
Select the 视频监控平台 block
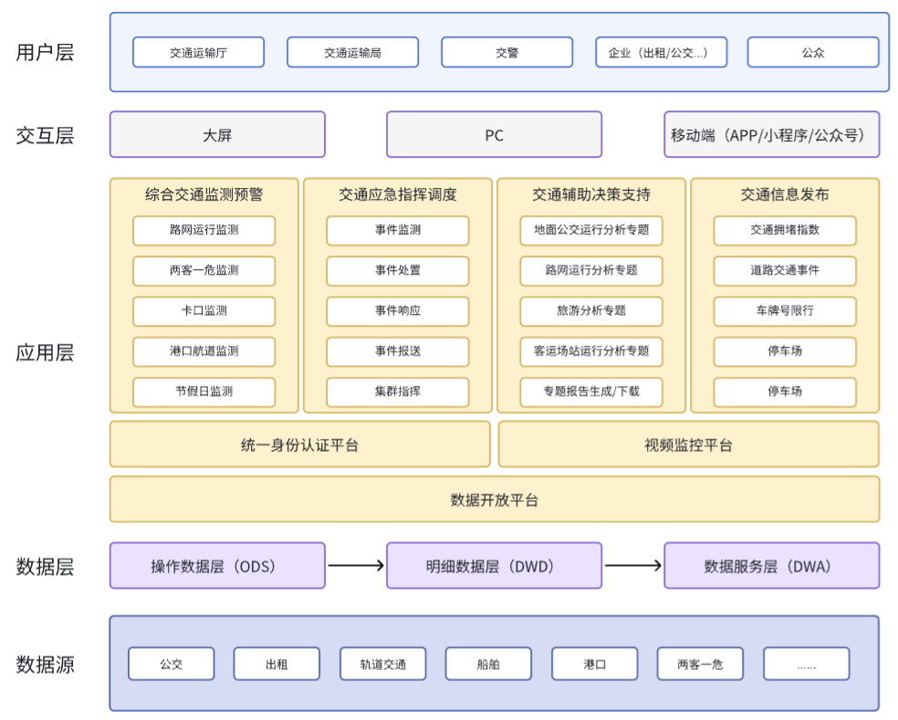688,445
